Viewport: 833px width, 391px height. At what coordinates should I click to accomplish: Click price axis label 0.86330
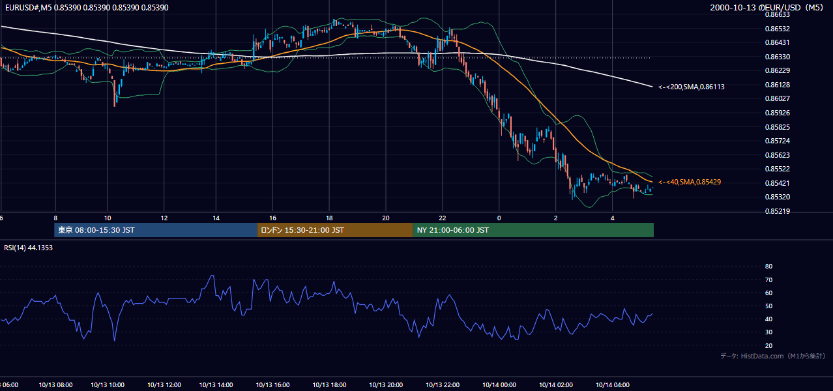coord(777,57)
